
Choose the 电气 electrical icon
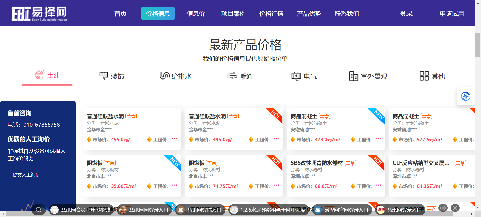[296, 76]
